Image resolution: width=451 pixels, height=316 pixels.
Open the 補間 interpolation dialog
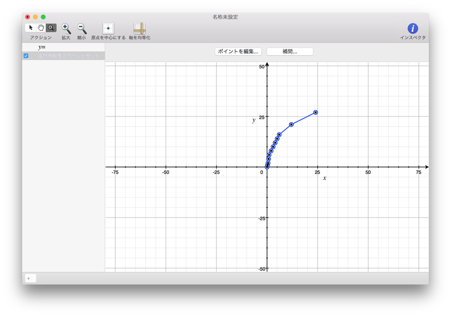tap(289, 51)
